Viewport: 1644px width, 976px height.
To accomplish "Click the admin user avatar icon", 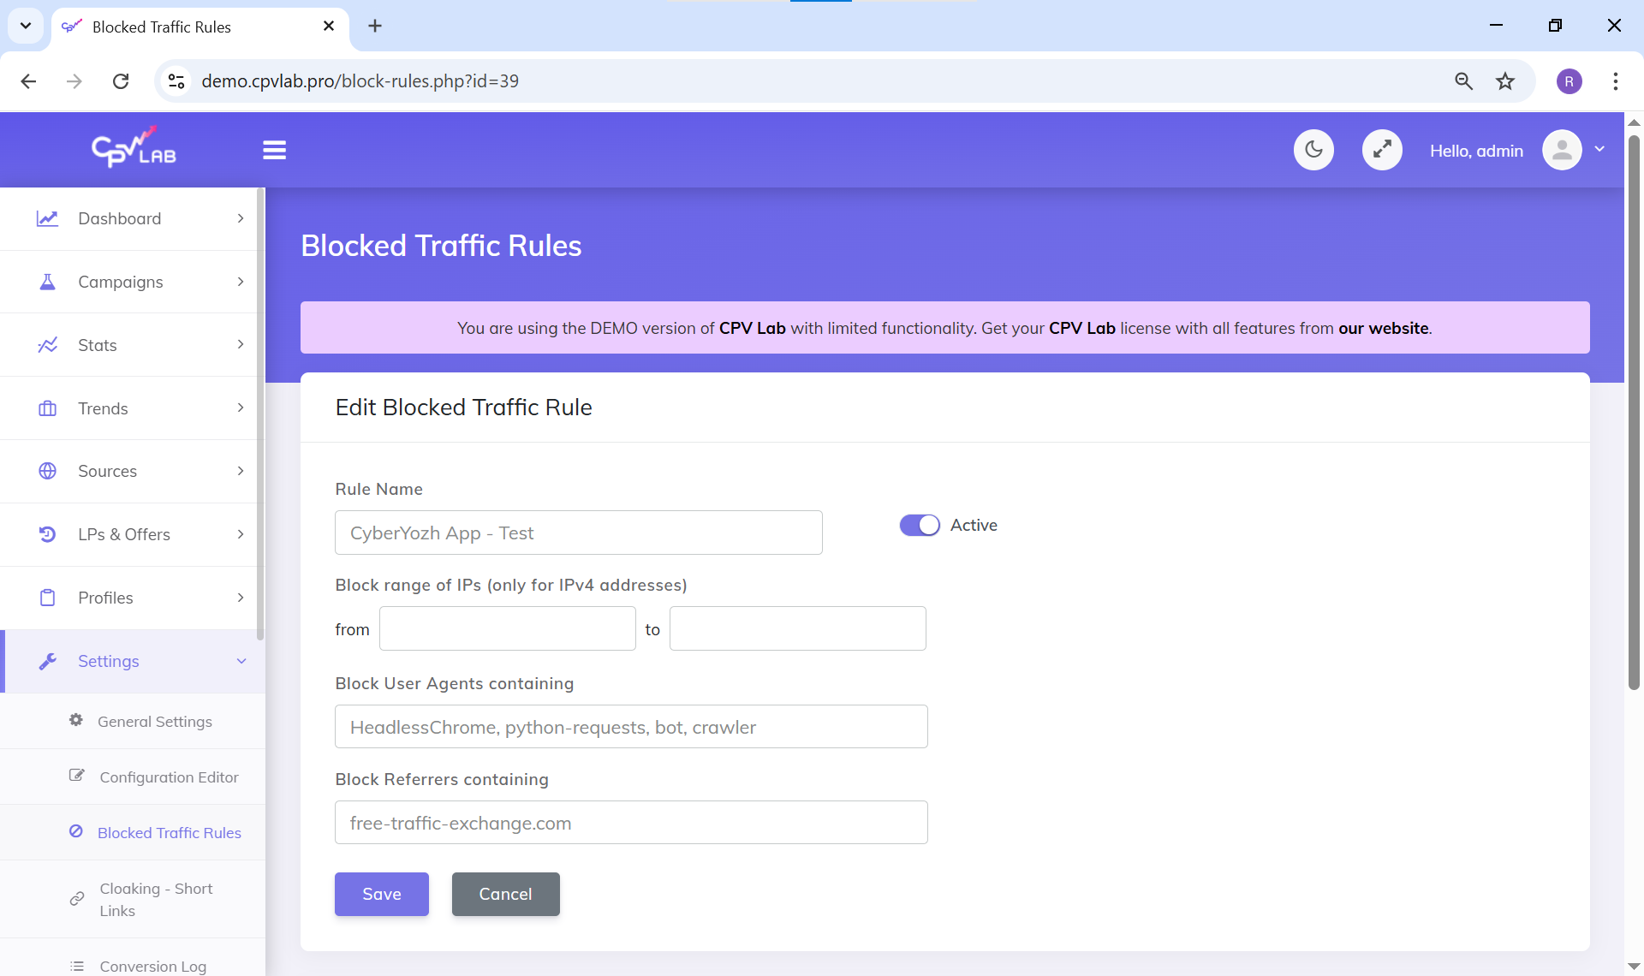I will (1562, 151).
